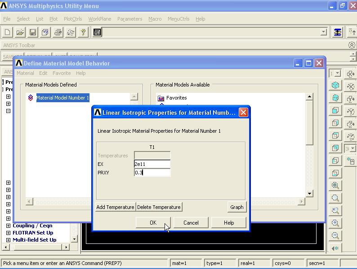
Task: Open the command input dropdown arrow
Action: (324, 32)
